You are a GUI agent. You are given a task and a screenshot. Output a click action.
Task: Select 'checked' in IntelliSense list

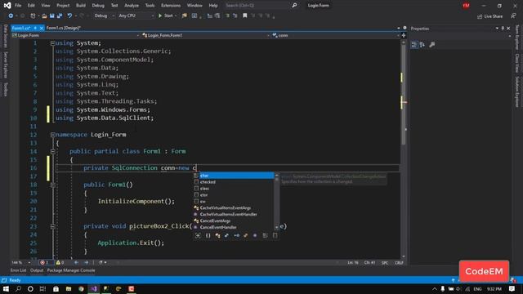click(234, 182)
